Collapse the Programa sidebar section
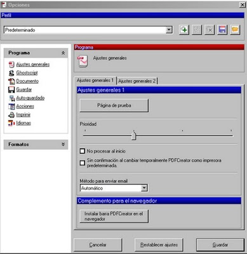The height and width of the screenshot is (254, 247). 63,53
